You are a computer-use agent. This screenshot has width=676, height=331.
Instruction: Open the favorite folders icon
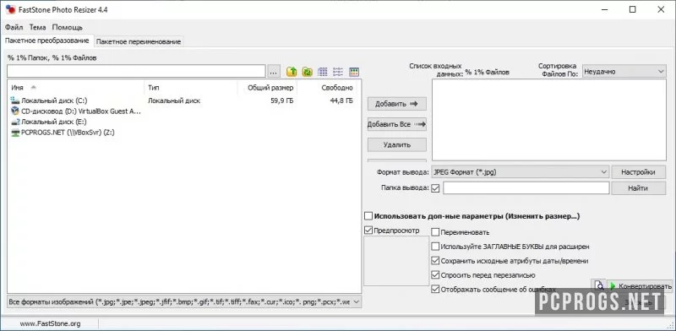[307, 72]
